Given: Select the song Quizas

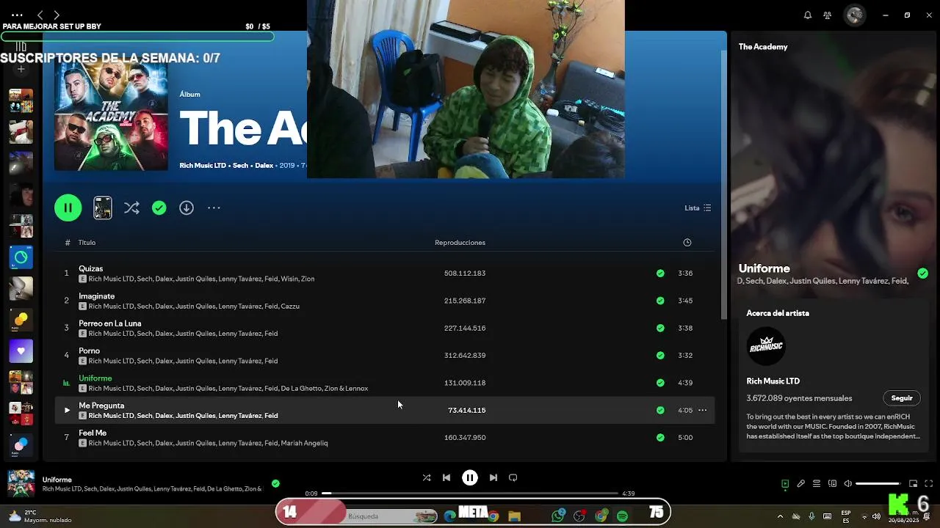Looking at the screenshot, I should (x=91, y=268).
